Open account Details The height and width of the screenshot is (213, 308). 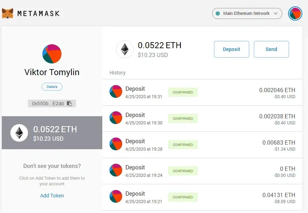tap(52, 86)
